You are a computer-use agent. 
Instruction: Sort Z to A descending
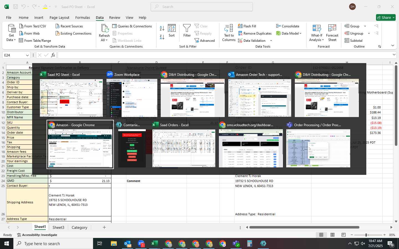[162, 37]
